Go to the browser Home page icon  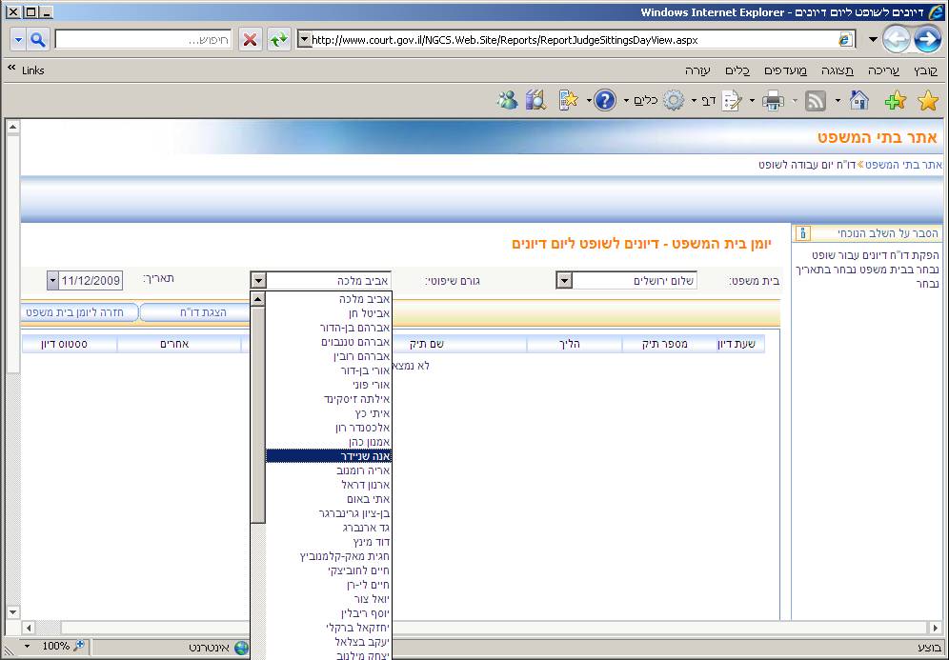click(x=858, y=101)
